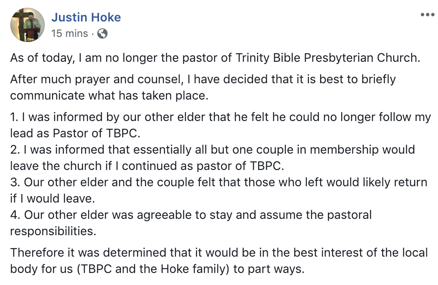The width and height of the screenshot is (438, 285).
Task: Select the words "Trinity Bible Presbyterian Church"
Action: pyautogui.click(x=327, y=58)
